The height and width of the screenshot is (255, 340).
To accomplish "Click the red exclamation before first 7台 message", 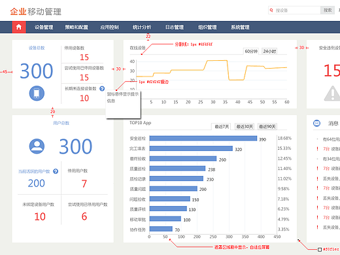I will click(317, 149).
